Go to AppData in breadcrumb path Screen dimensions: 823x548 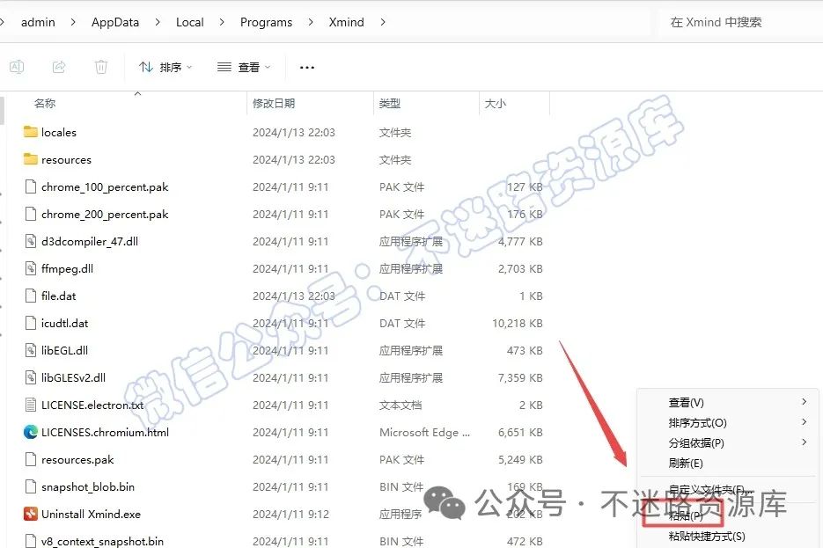(x=115, y=22)
